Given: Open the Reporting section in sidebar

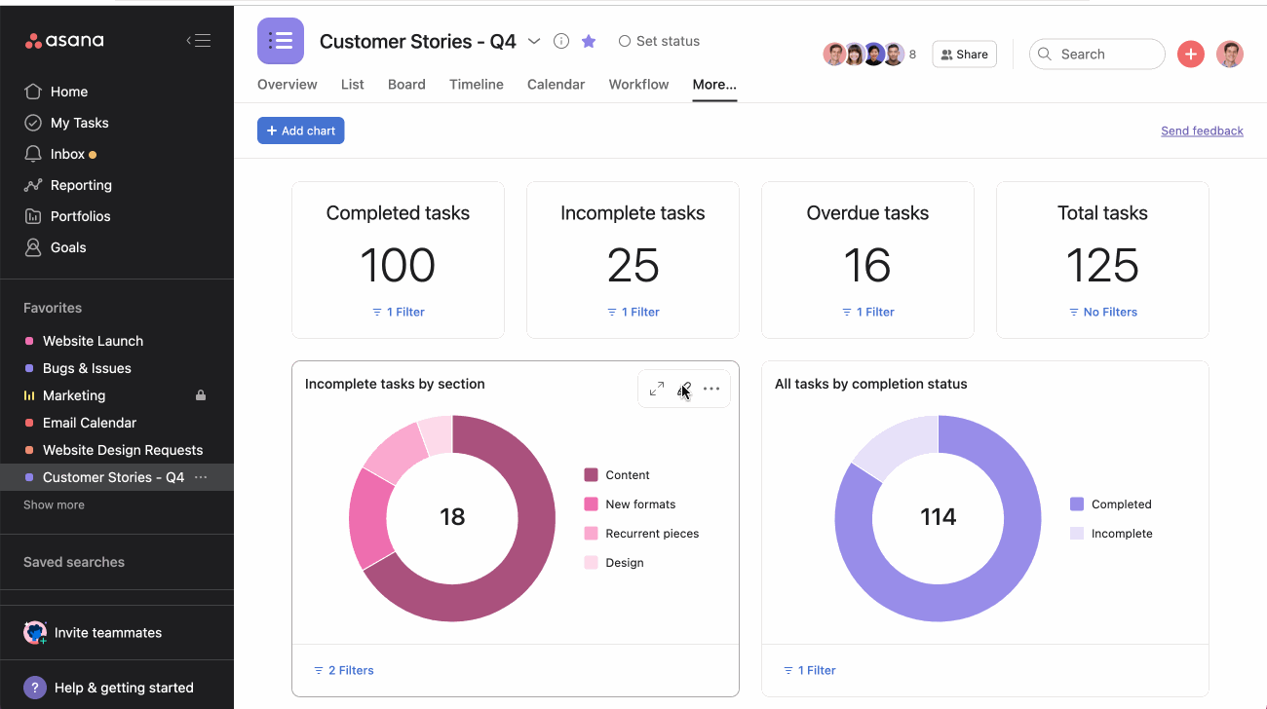Looking at the screenshot, I should 78,184.
